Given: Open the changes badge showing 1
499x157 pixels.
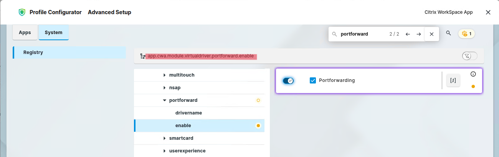Looking at the screenshot, I should pyautogui.click(x=466, y=34).
